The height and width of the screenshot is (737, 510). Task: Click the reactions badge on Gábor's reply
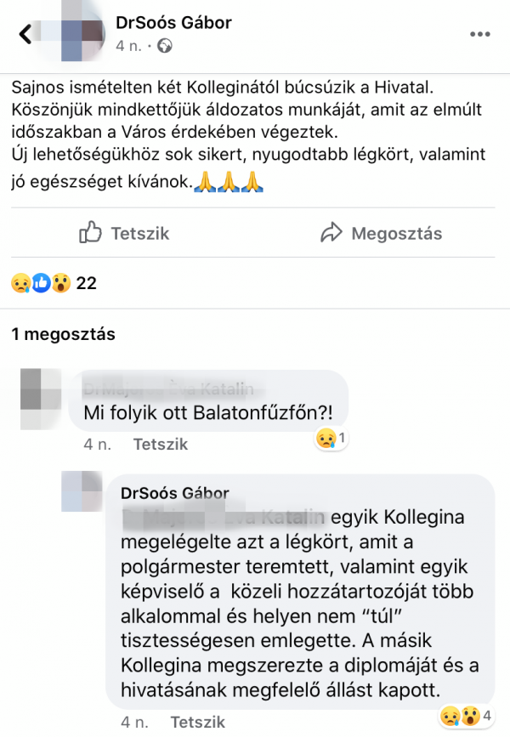tap(467, 716)
